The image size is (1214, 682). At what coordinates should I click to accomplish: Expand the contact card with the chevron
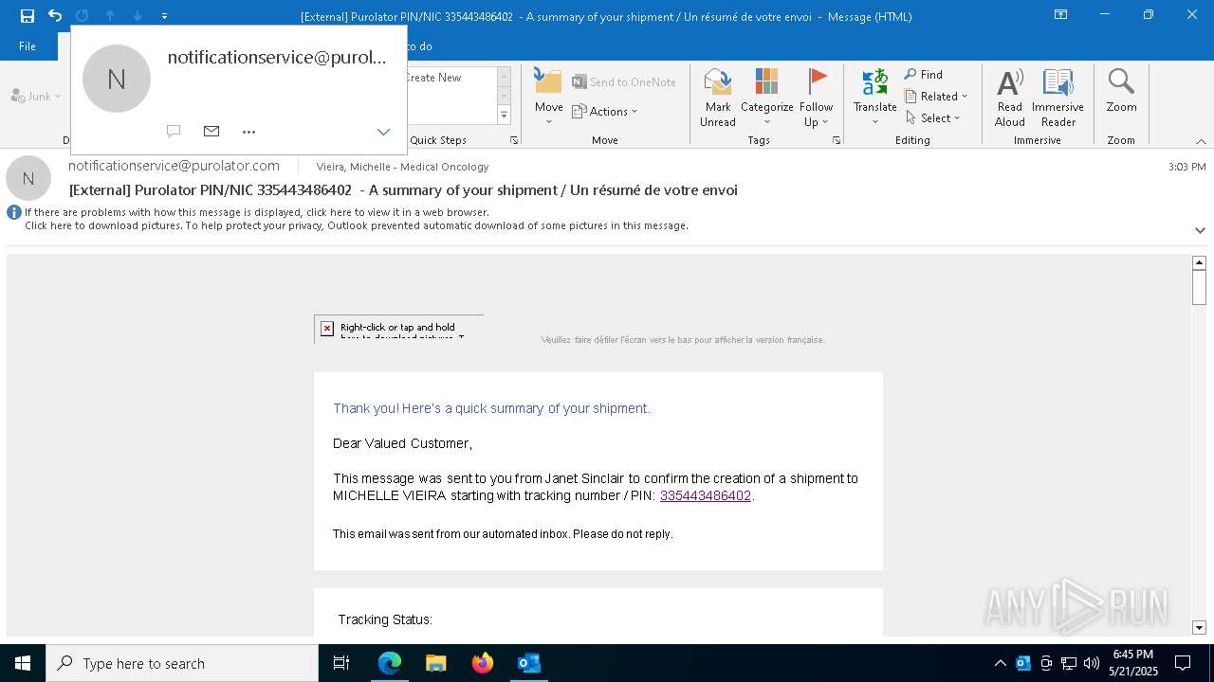[x=383, y=132]
